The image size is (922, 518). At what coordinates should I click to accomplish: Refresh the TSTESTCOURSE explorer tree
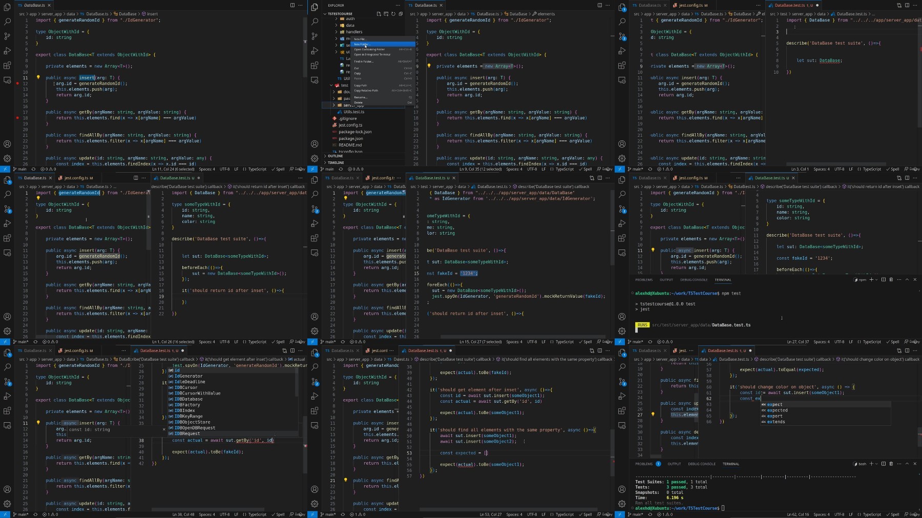click(393, 14)
